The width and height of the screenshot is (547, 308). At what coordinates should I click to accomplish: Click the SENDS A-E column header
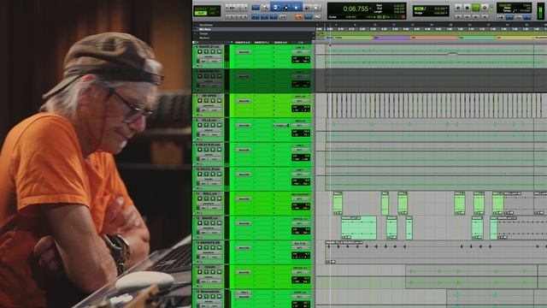pos(281,42)
